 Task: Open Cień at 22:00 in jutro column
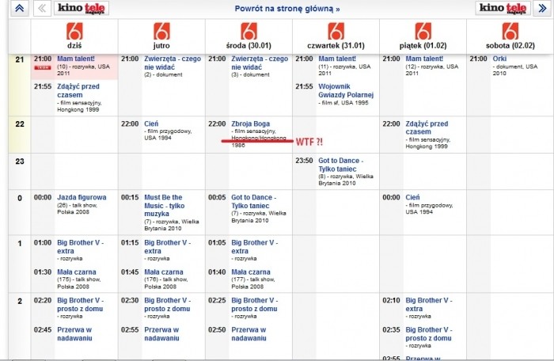click(x=152, y=124)
